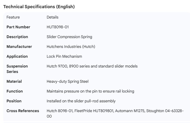This screenshot has height=123, width=190.
Task: Select the Cross References row label
Action: (x=23, y=111)
